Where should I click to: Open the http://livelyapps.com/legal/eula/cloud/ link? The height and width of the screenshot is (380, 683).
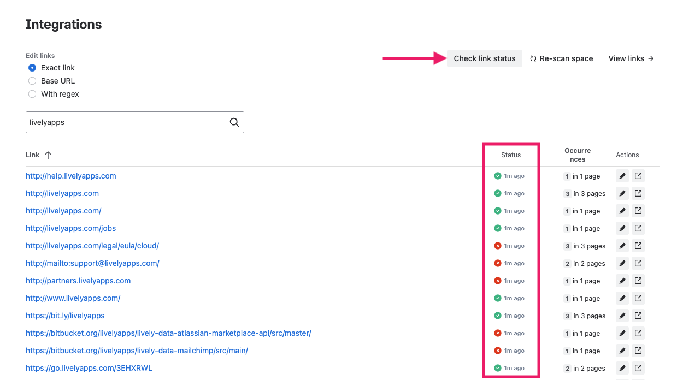click(x=92, y=246)
